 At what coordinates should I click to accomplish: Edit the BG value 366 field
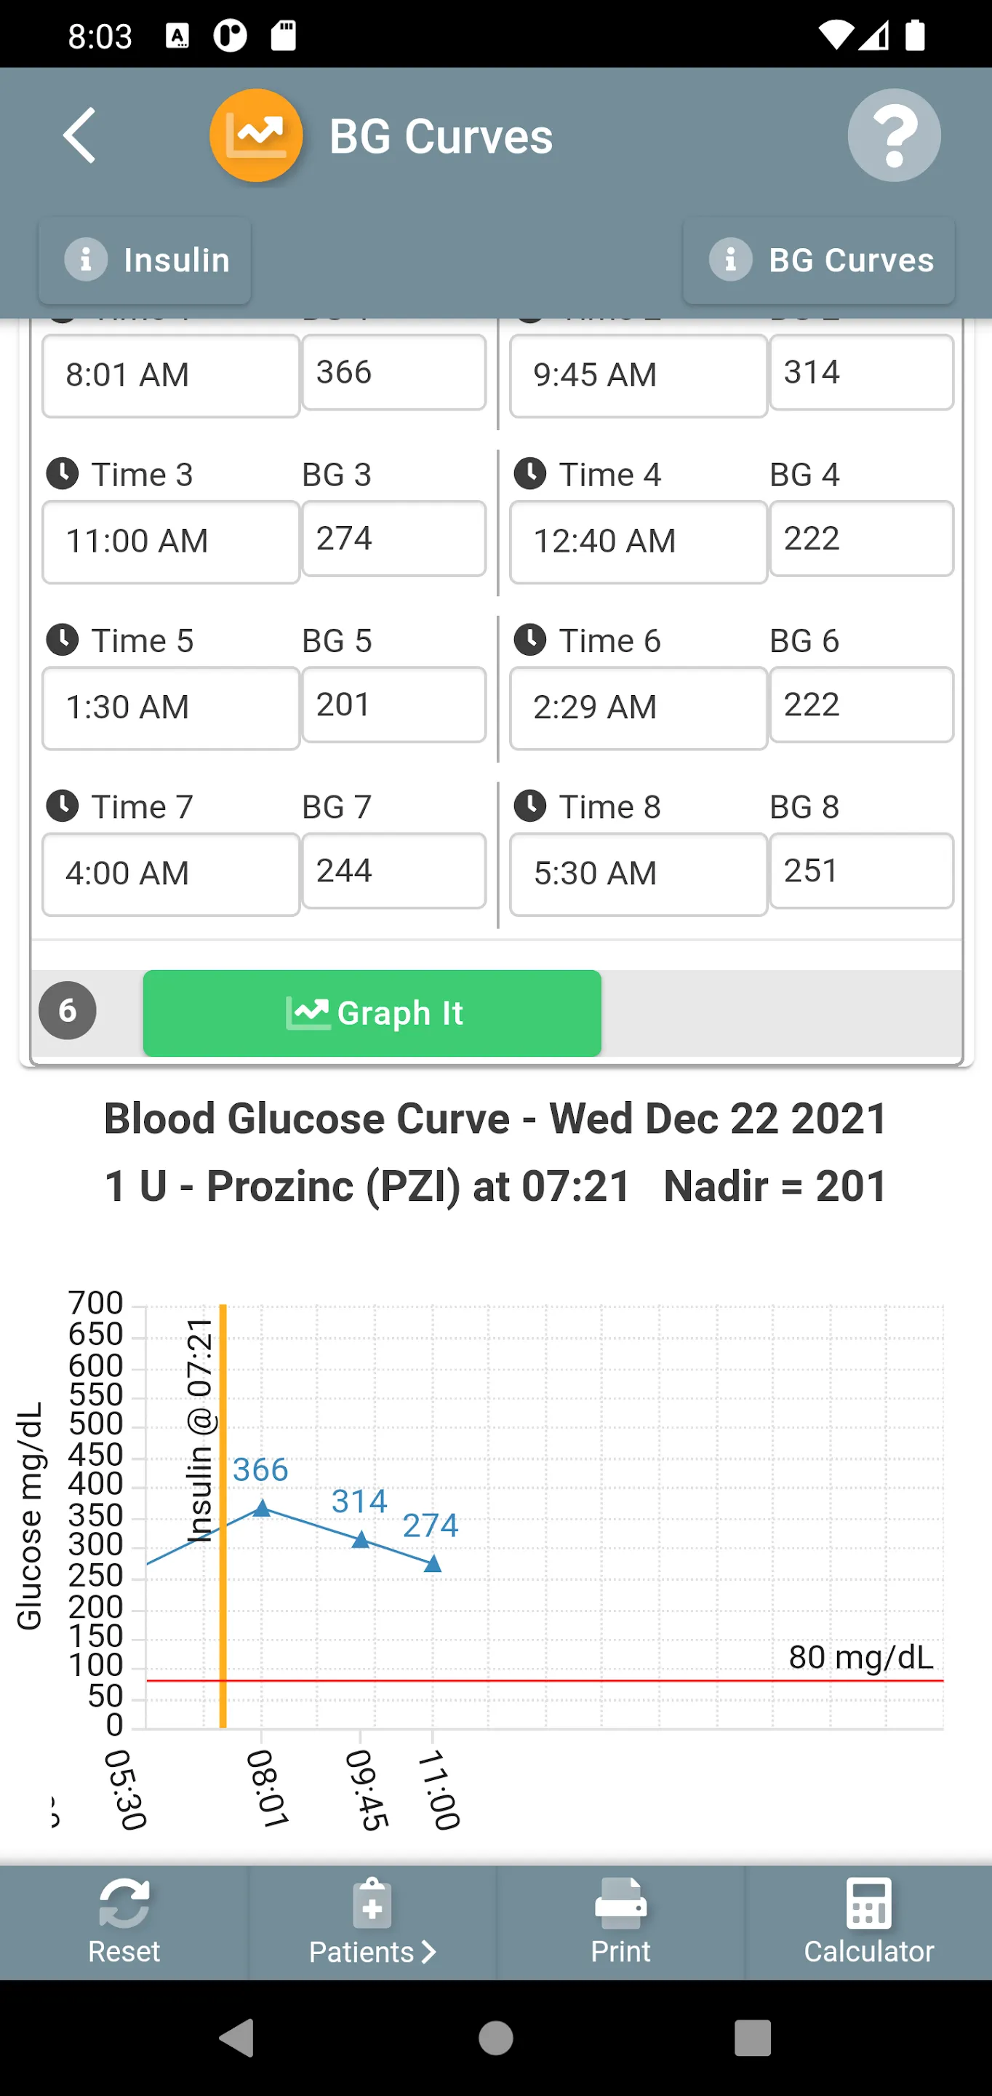click(394, 373)
